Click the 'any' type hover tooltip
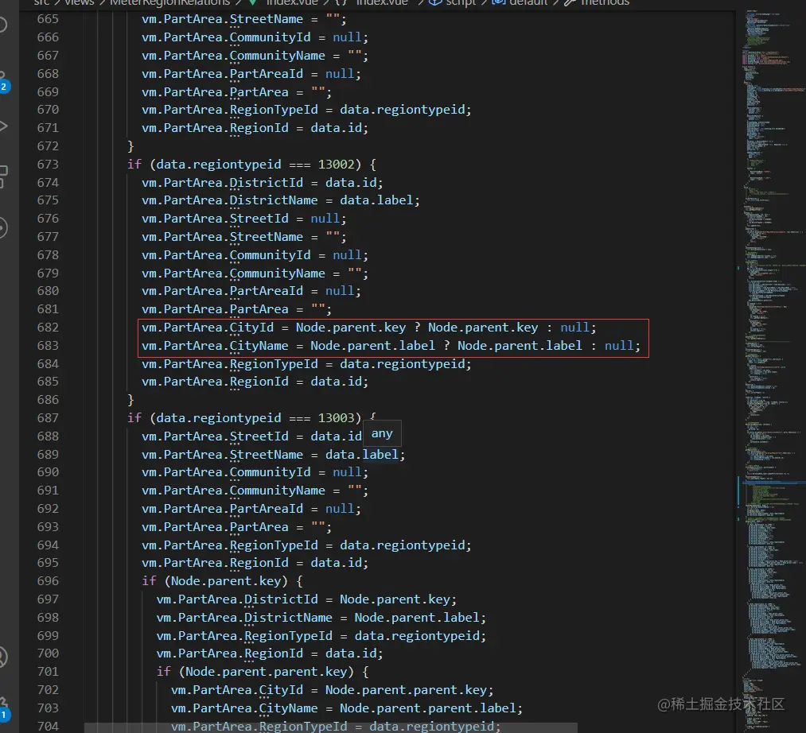This screenshot has width=806, height=733. point(382,433)
